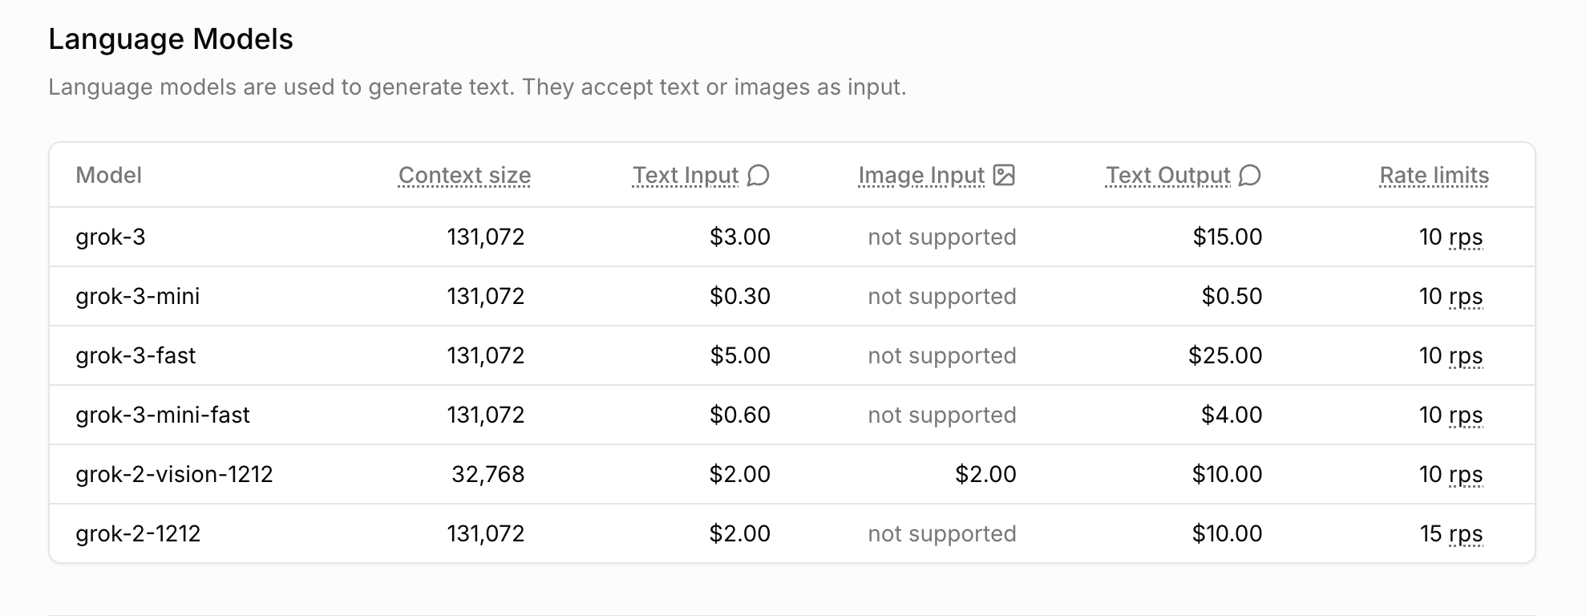Select the grok-3-mini model name
The height and width of the screenshot is (616, 1586).
[138, 296]
